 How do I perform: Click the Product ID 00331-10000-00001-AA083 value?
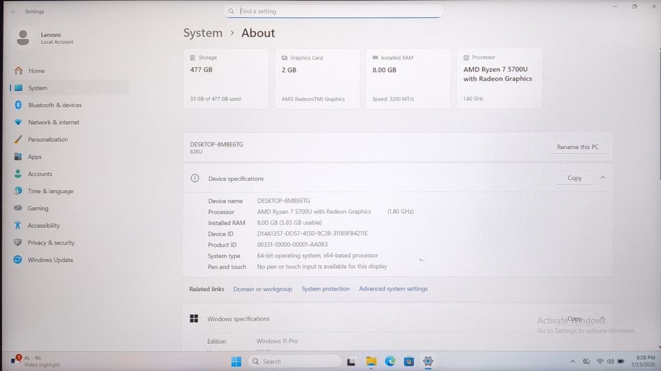pos(292,244)
